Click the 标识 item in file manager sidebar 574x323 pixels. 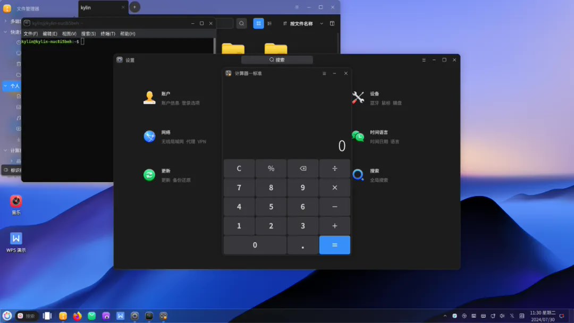[x=12, y=170]
